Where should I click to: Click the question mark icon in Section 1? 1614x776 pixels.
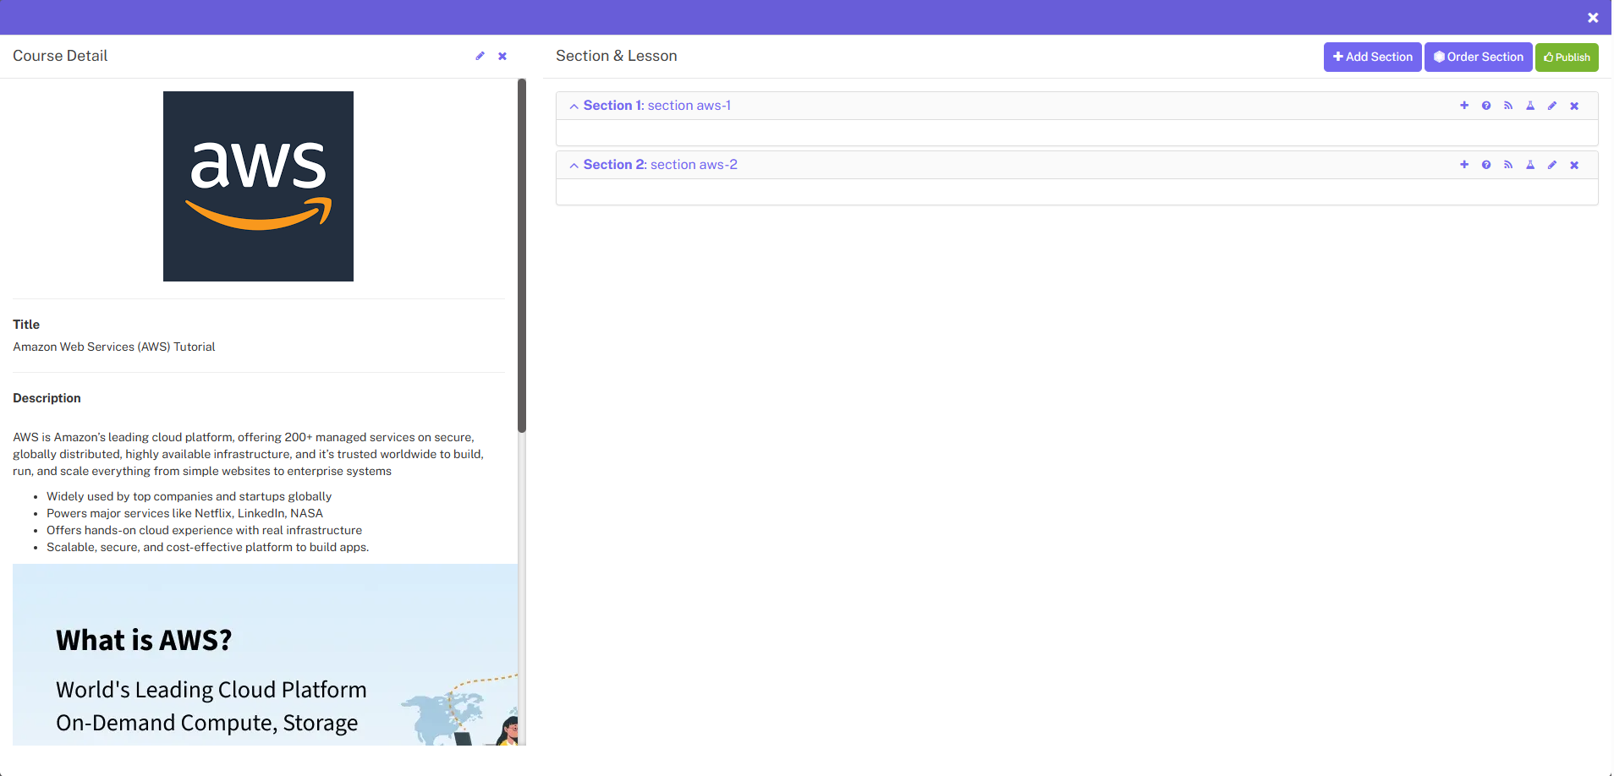[x=1486, y=106]
